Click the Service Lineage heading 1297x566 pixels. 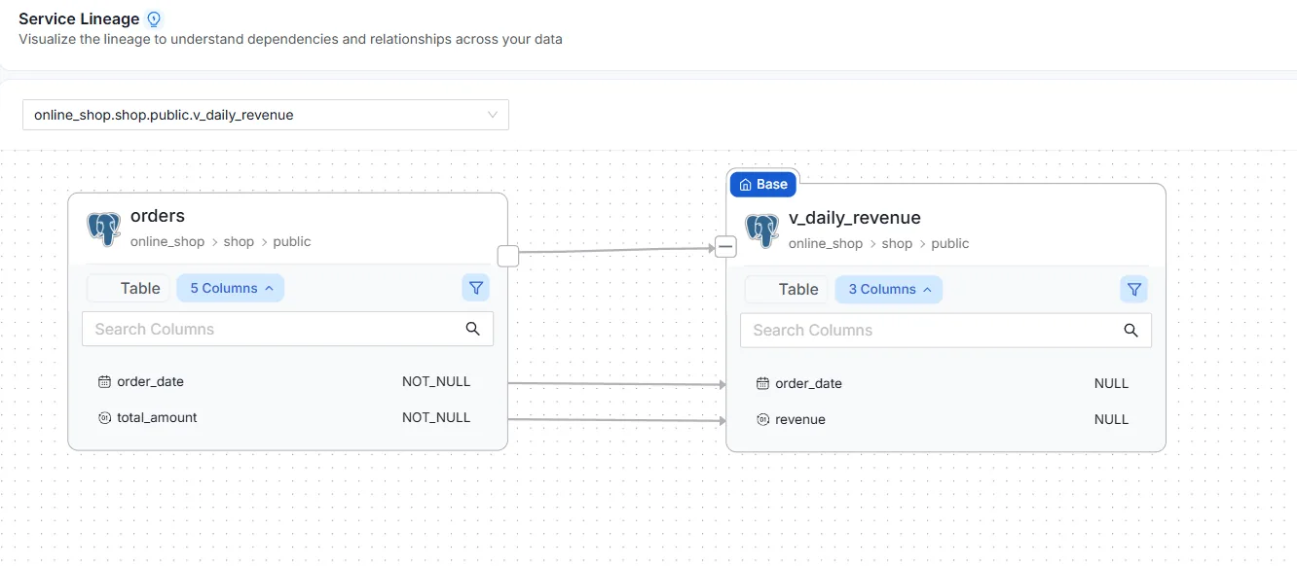point(79,18)
